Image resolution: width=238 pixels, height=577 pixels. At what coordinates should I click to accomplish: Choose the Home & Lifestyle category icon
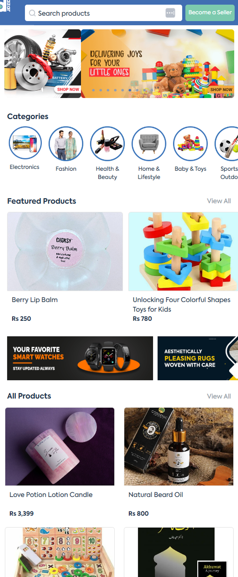coord(149,143)
